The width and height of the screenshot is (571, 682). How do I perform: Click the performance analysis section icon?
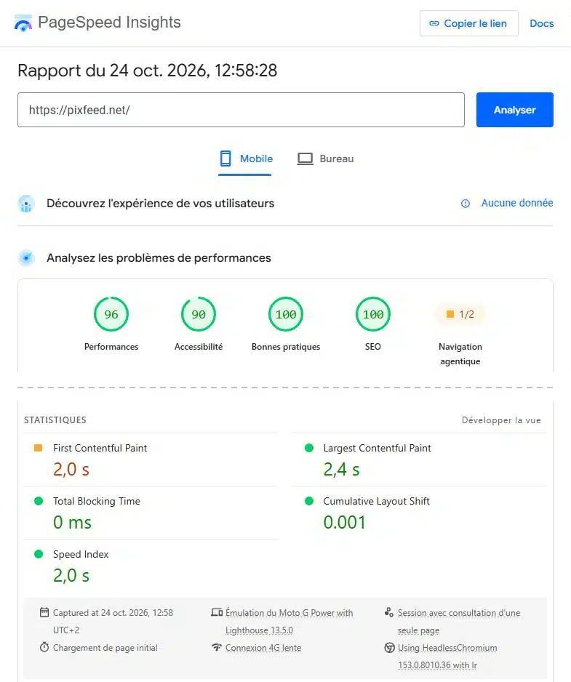tap(26, 258)
